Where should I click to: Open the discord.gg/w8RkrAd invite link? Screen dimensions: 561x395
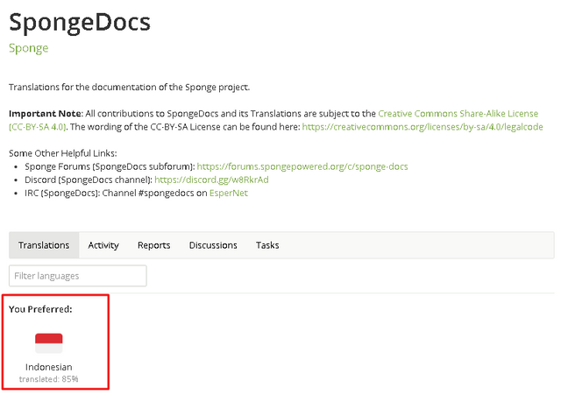pyautogui.click(x=211, y=180)
